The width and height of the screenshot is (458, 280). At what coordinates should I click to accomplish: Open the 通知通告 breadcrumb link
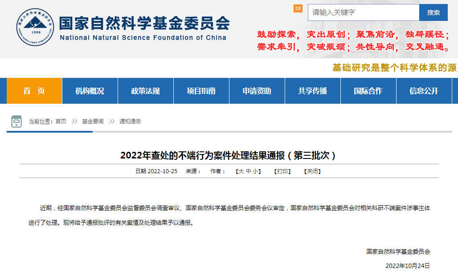coord(130,122)
